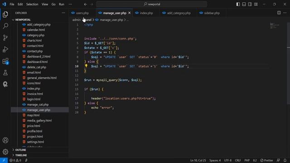Open the Search view icon
290x163 pixels.
pos(5,26)
